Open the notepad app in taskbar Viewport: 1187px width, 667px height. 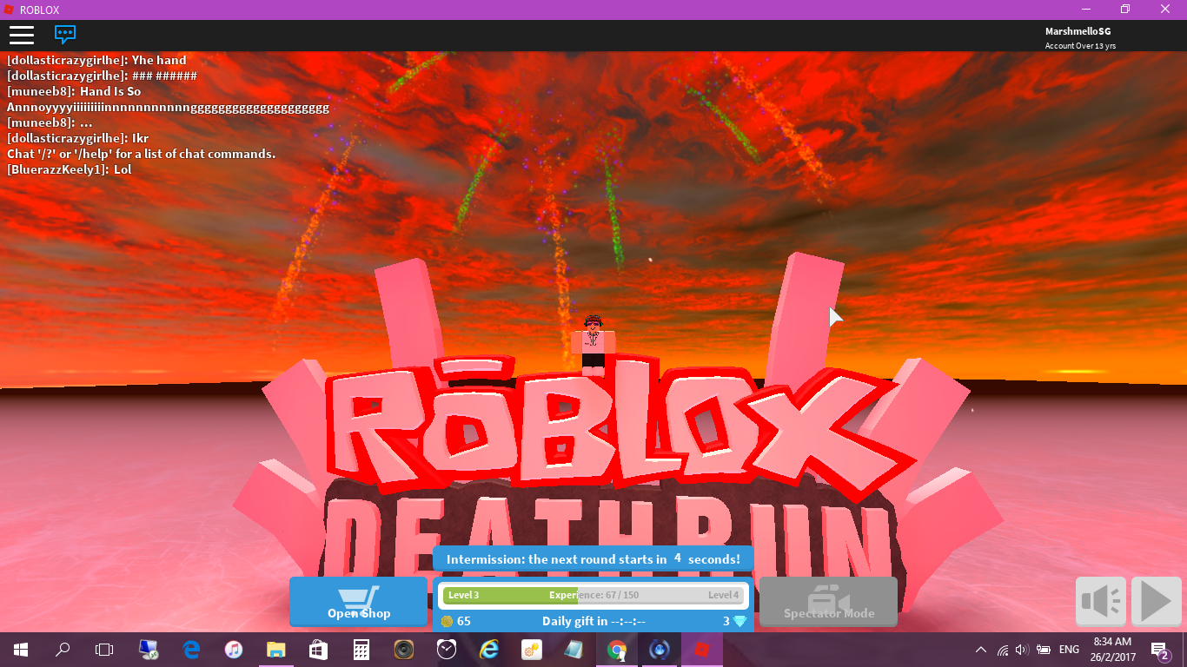coord(574,650)
